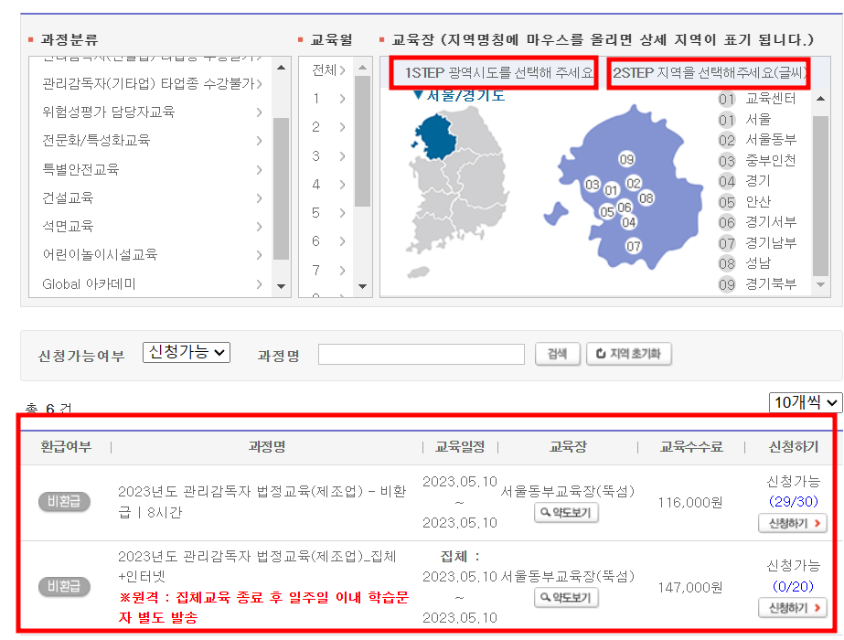Click the 09 경기북부 marker on the map

626,159
